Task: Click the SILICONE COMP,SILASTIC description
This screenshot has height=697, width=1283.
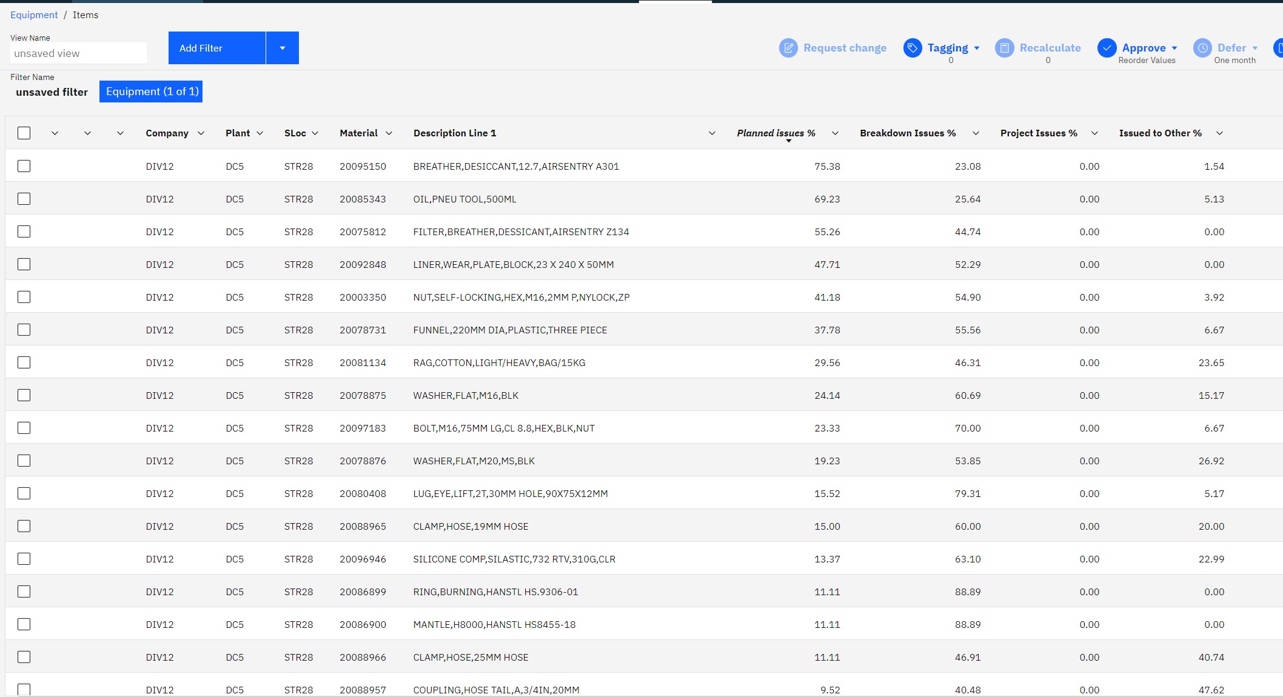Action: (x=514, y=559)
